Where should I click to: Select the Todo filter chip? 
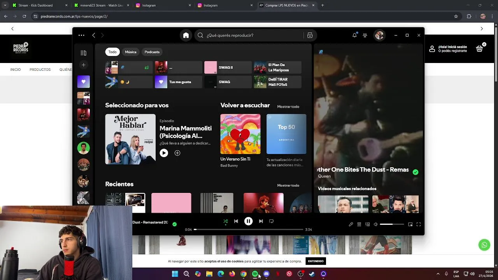pos(112,52)
